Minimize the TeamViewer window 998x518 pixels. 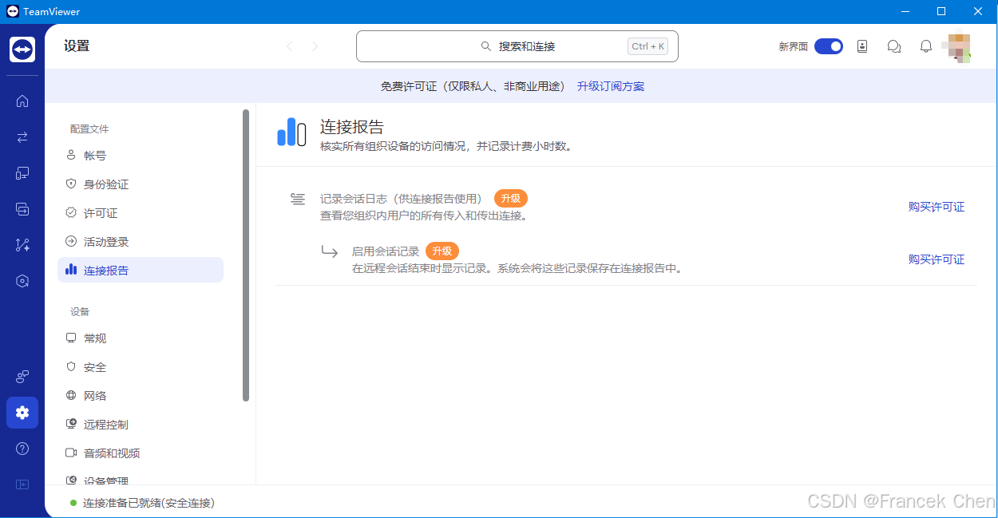pos(905,12)
